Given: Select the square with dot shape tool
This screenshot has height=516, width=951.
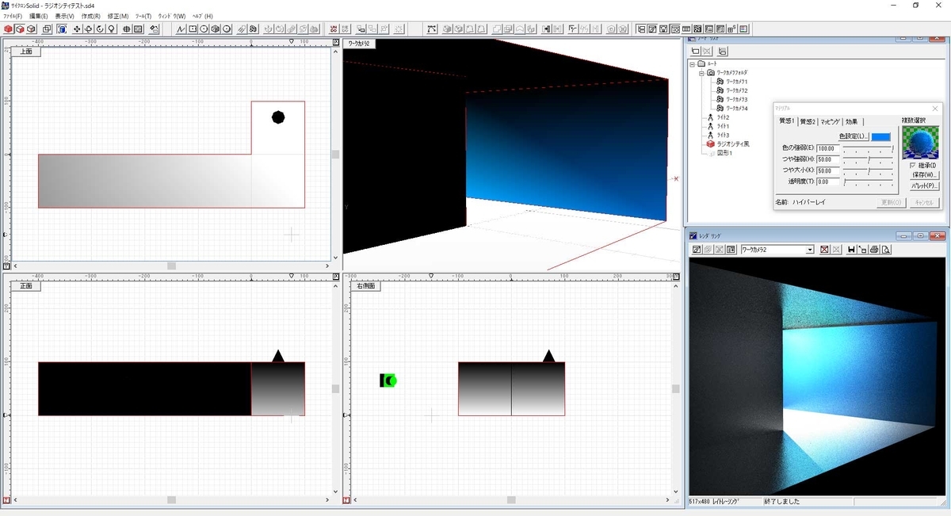Looking at the screenshot, I should pos(193,29).
